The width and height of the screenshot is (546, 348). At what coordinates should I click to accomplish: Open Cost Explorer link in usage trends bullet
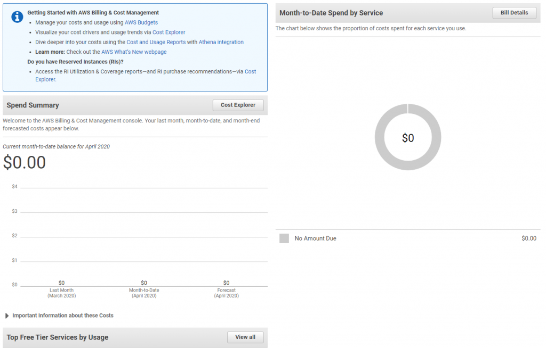point(168,32)
